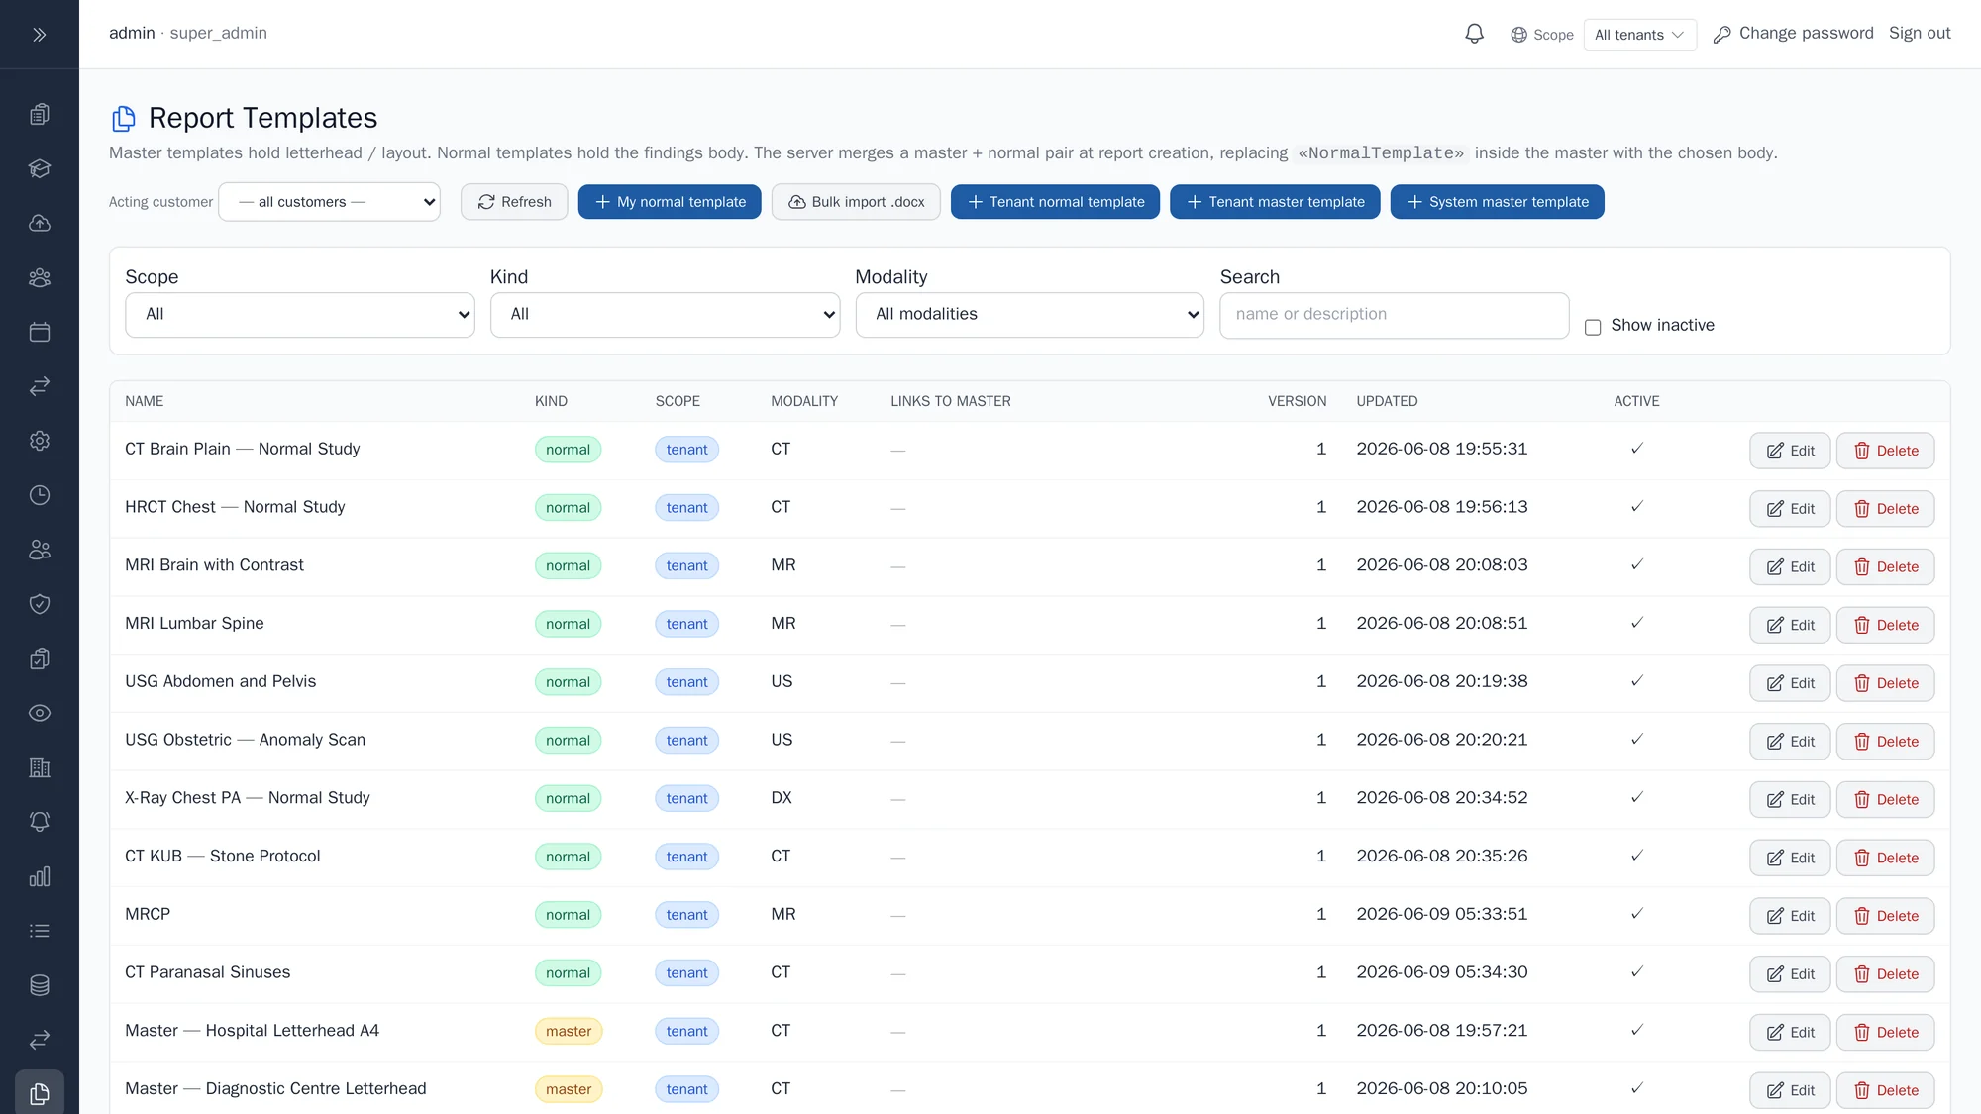Edit the MRCP template

[1790, 916]
